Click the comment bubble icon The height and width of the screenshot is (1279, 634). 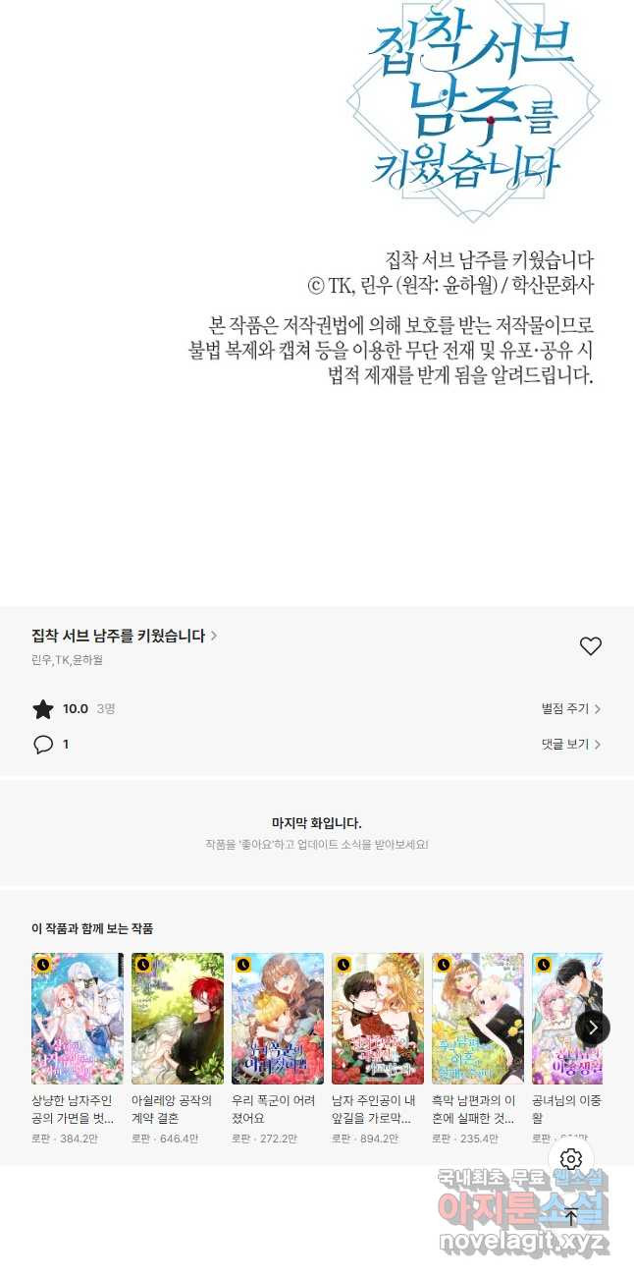pyautogui.click(x=43, y=745)
